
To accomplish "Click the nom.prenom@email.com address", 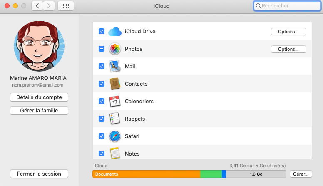I will point(38,85).
